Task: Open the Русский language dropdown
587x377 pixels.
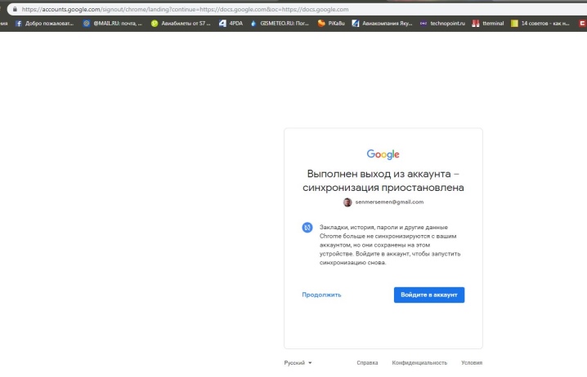Action: tap(298, 363)
